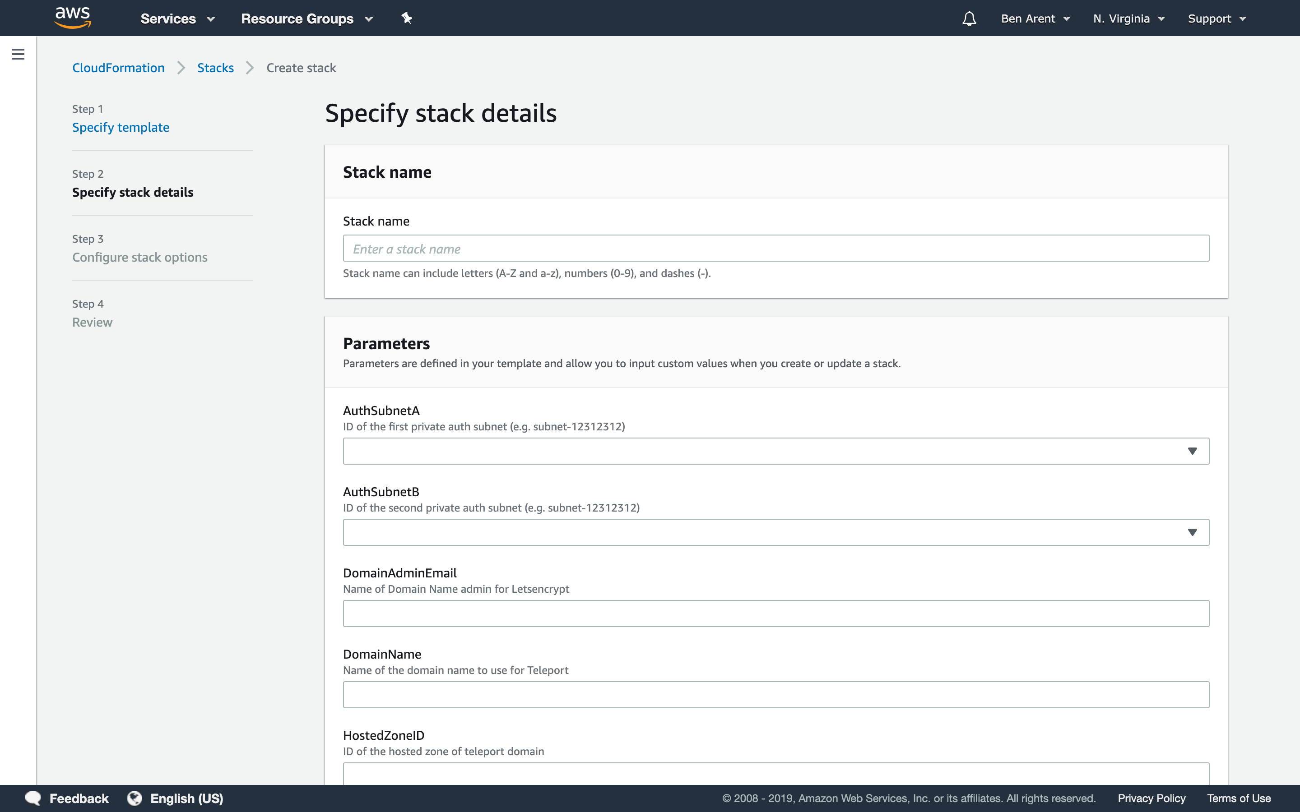Open the Services menu
Image resolution: width=1300 pixels, height=812 pixels.
point(177,19)
